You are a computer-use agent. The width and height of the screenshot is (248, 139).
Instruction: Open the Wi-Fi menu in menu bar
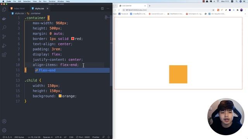[x=218, y=1]
